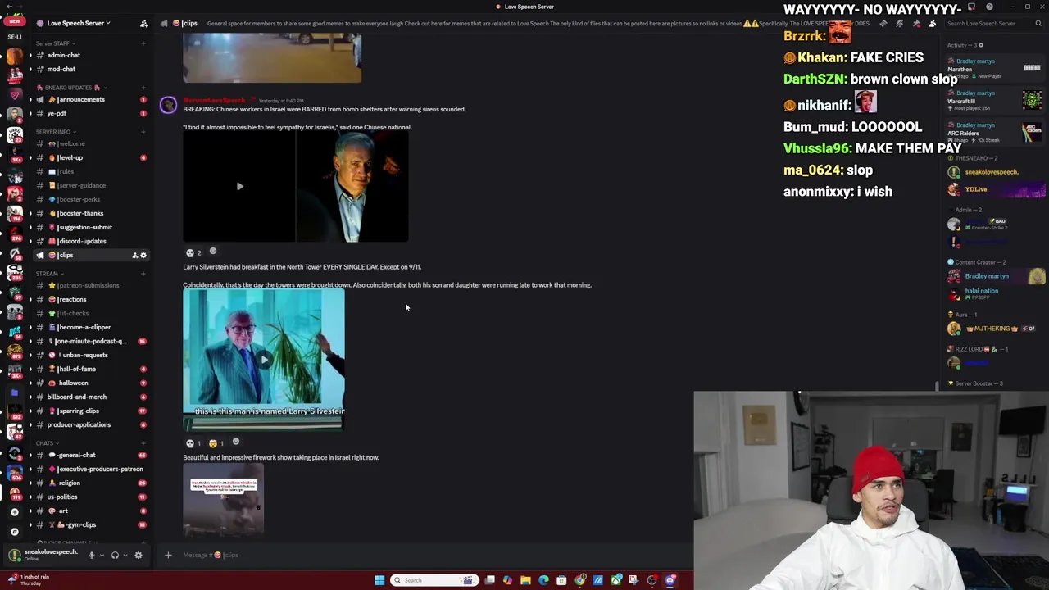Play the Larry Silverstein video
1049x590 pixels.
click(x=264, y=360)
